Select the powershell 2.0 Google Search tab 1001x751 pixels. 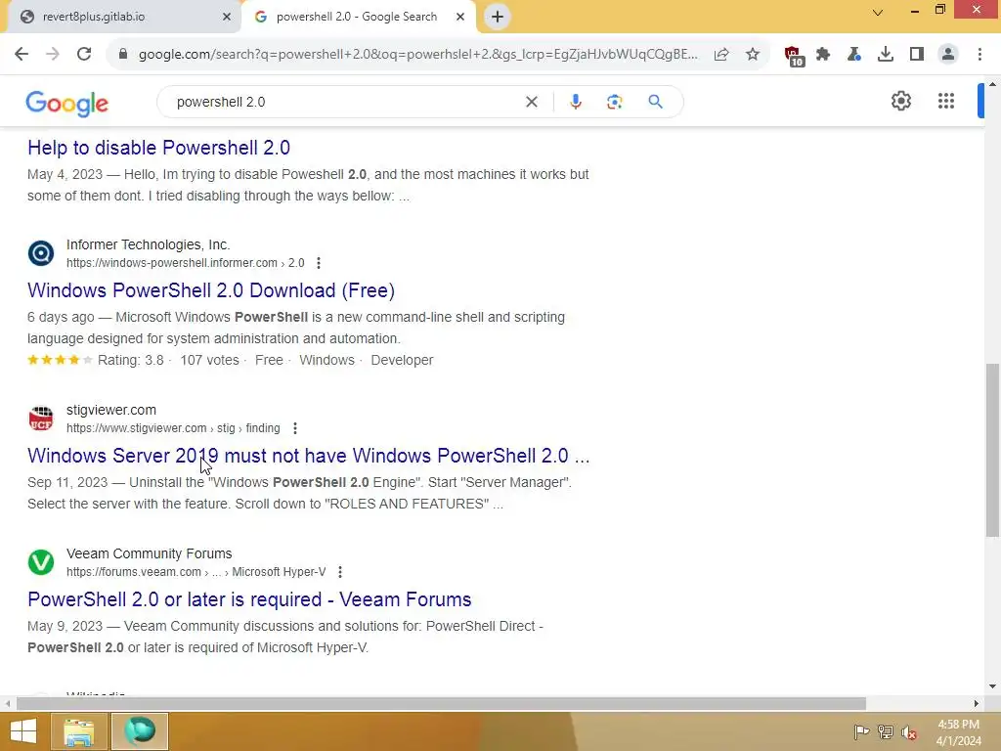[x=357, y=17]
